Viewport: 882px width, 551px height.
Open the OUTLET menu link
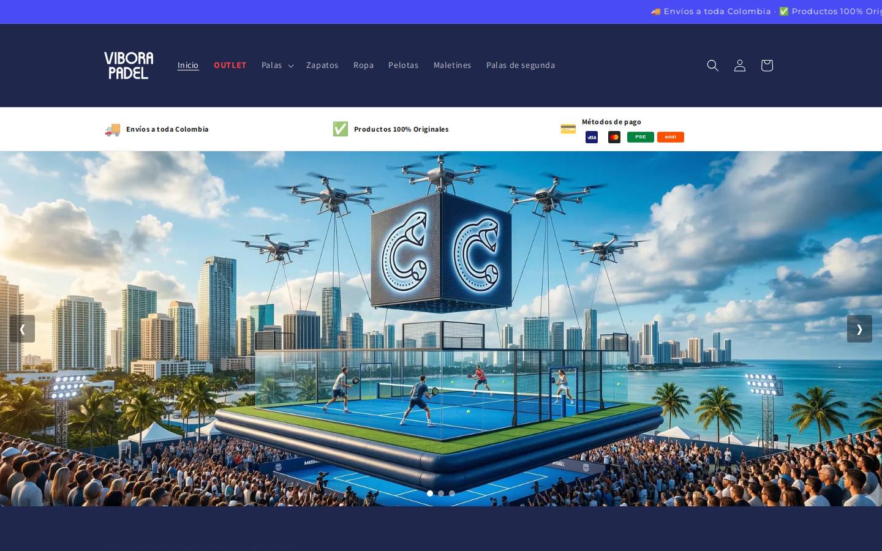coord(230,66)
